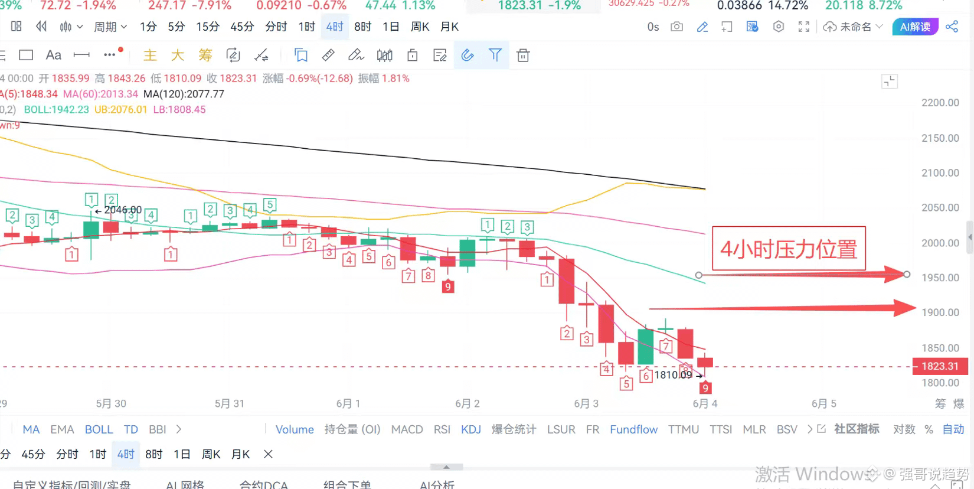The image size is (974, 489).
Task: Toggle the 主 indicator button
Action: (150, 55)
